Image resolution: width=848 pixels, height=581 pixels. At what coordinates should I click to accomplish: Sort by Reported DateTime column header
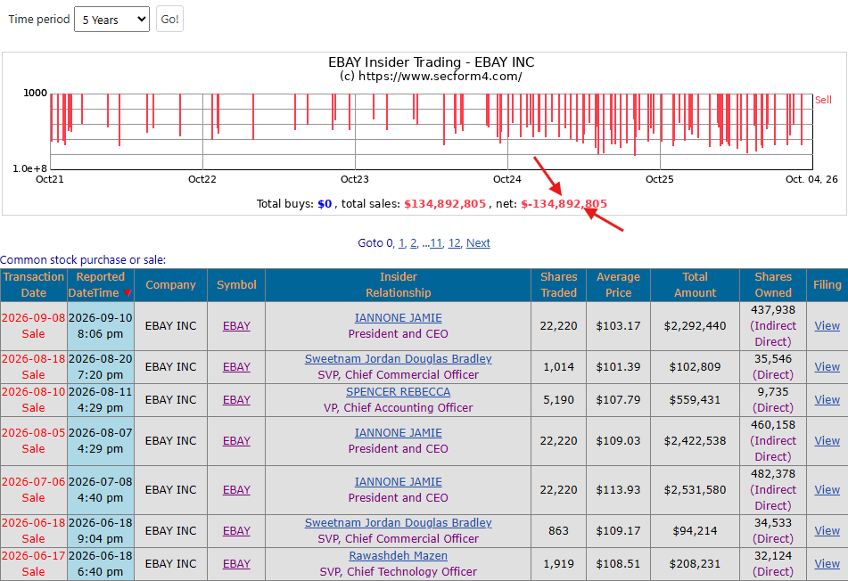101,285
